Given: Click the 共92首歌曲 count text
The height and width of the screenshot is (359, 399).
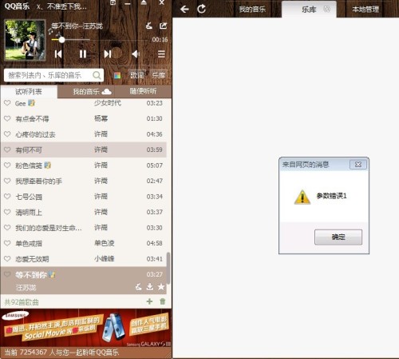Looking at the screenshot, I should click(22, 302).
